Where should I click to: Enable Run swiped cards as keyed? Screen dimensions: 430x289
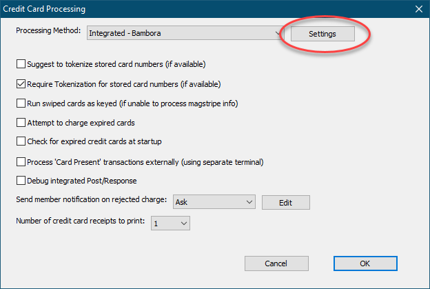click(x=21, y=103)
